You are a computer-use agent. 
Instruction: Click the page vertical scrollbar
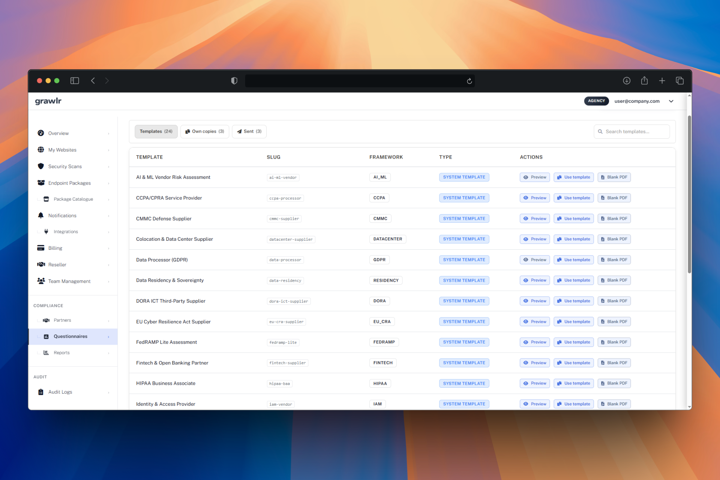pyautogui.click(x=689, y=194)
